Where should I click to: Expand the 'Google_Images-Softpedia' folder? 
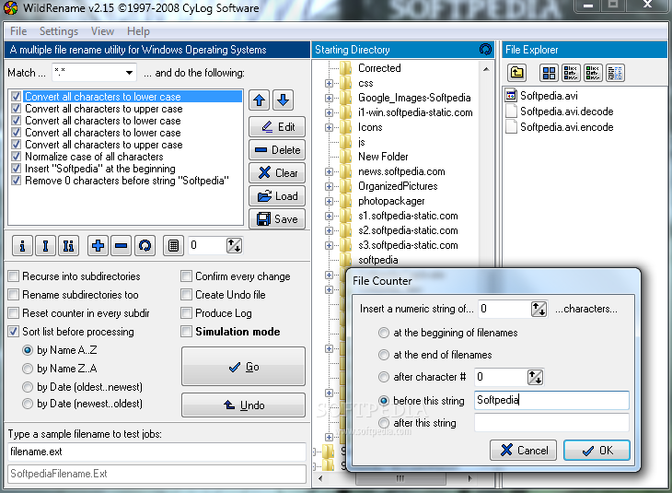point(330,98)
